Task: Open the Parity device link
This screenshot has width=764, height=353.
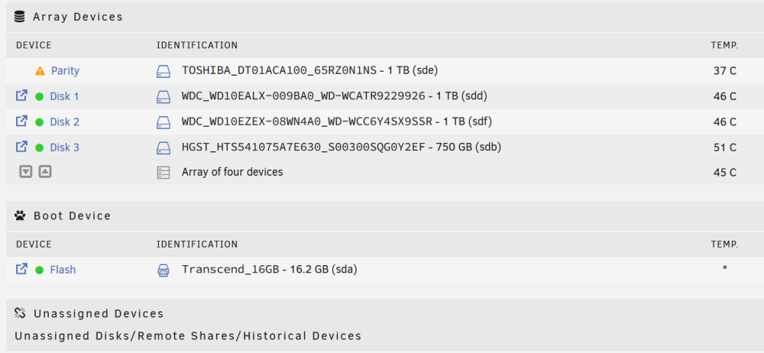Action: click(65, 71)
